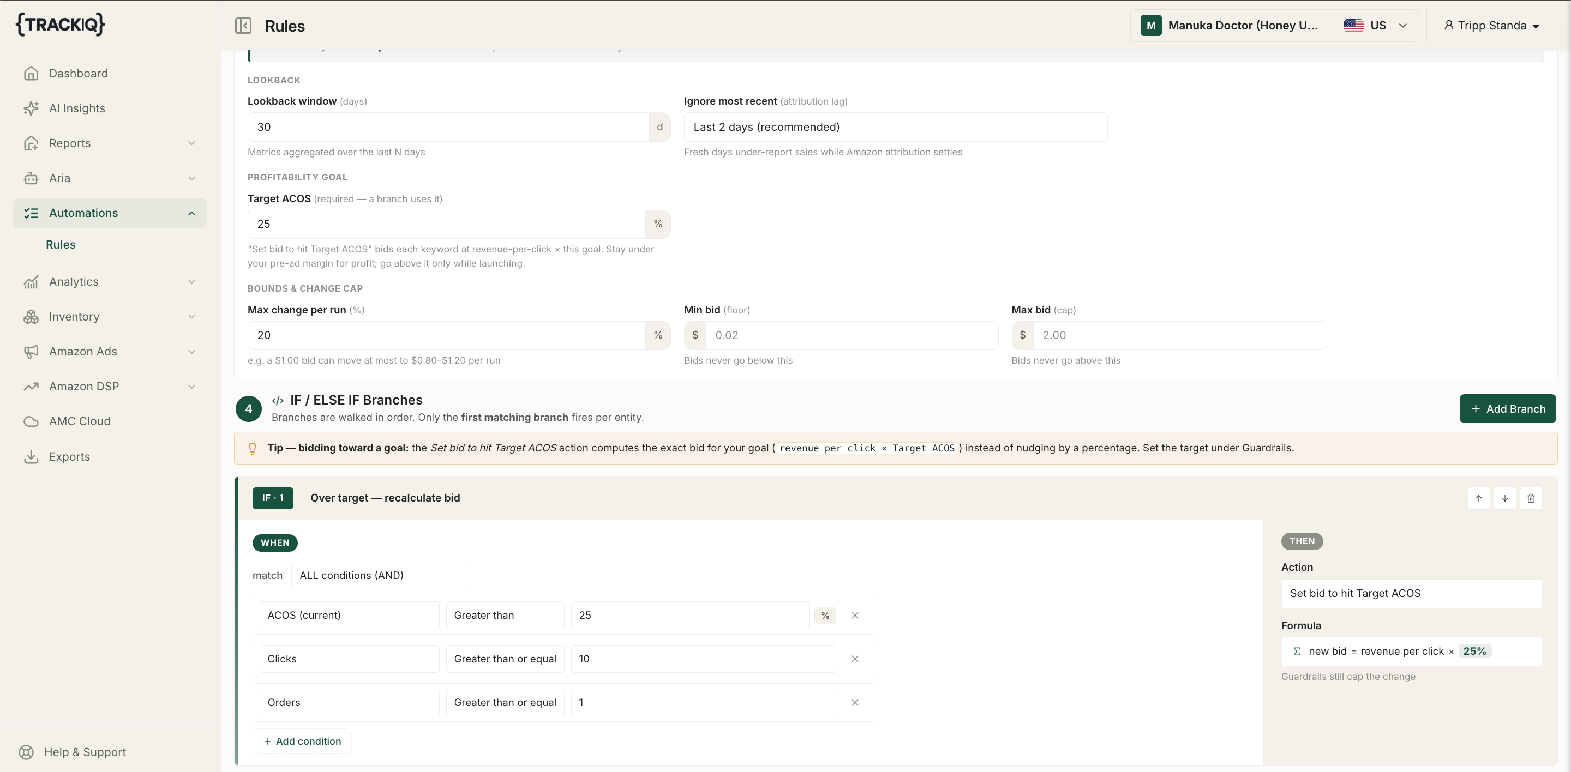Open Dashboard home icon
This screenshot has width=1571, height=772.
(x=31, y=73)
